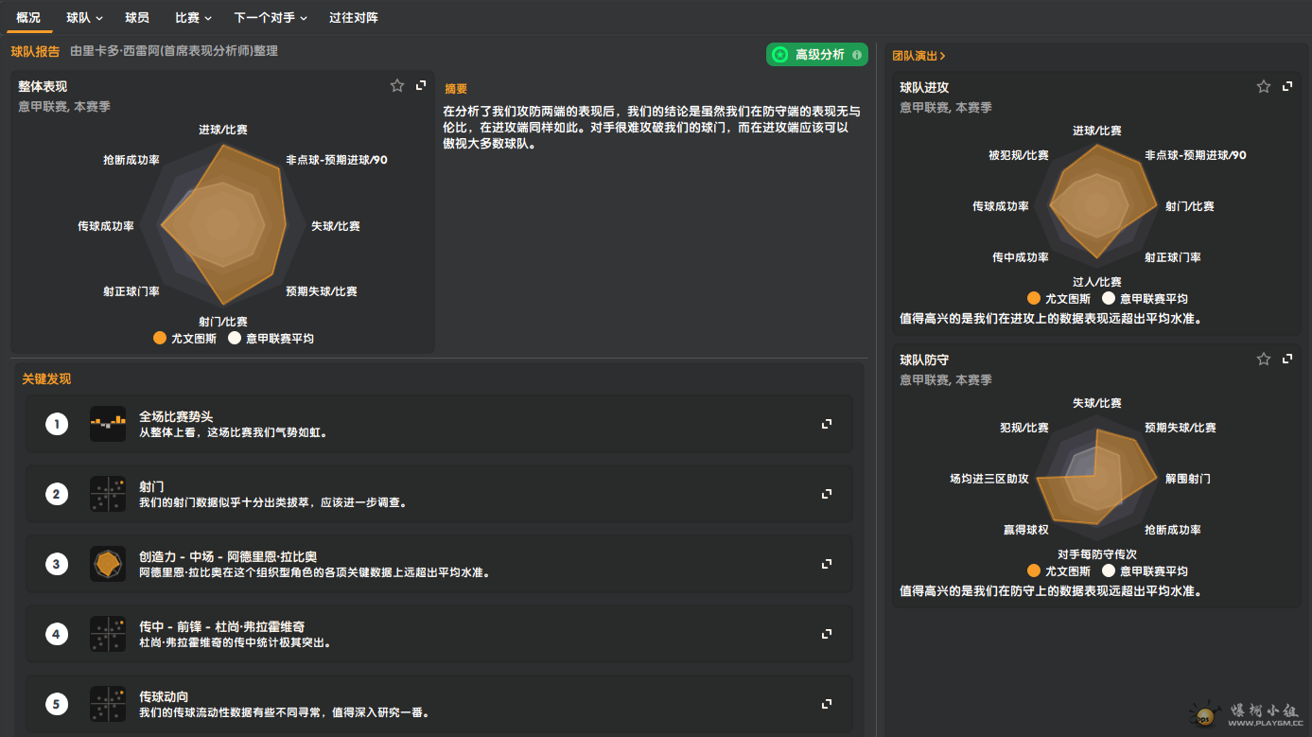Click the 整体表现 panel title
This screenshot has width=1312, height=737.
[x=43, y=86]
